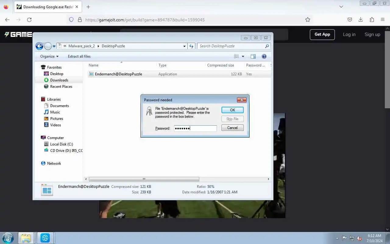Change the view with the views icon
390x244 pixels.
(236, 56)
